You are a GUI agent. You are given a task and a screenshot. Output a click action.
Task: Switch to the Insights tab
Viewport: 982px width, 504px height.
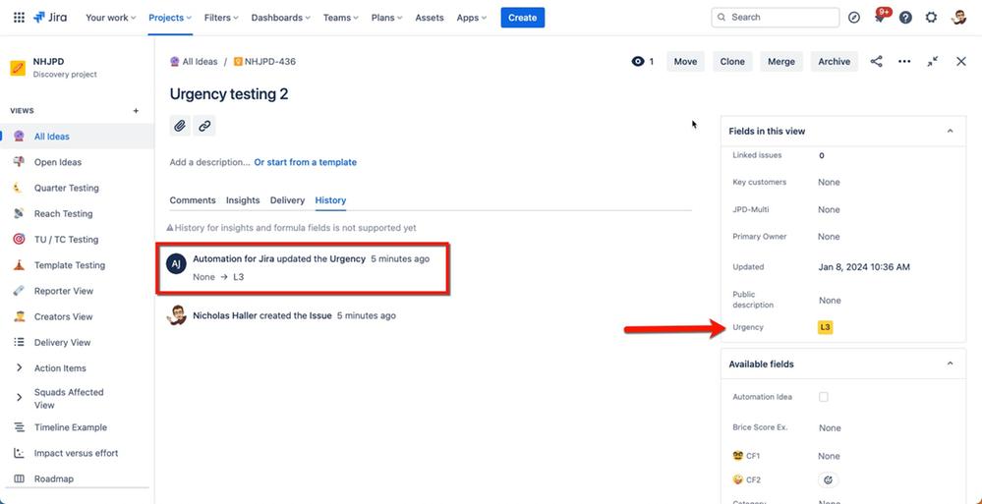point(243,200)
